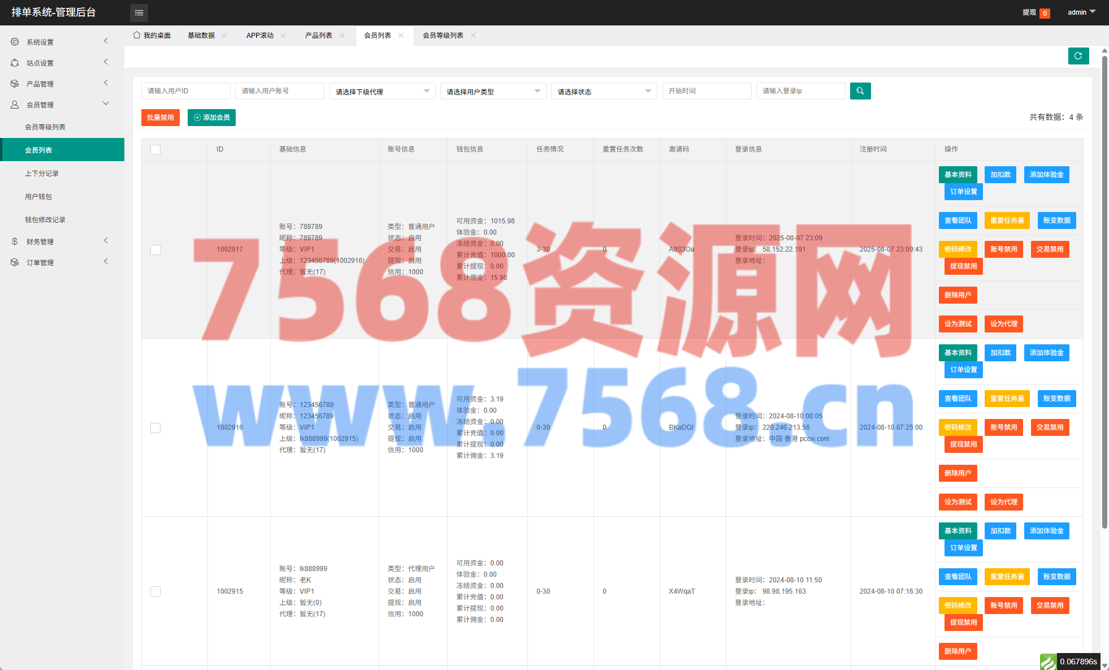Click the green search magnifier icon
This screenshot has height=670, width=1109.
(860, 91)
